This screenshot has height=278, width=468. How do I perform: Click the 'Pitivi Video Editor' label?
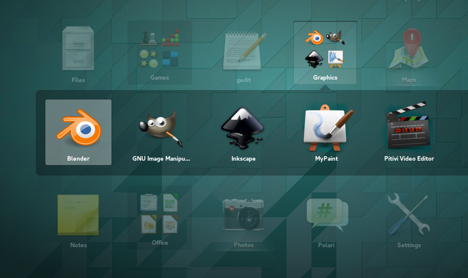[x=409, y=159]
